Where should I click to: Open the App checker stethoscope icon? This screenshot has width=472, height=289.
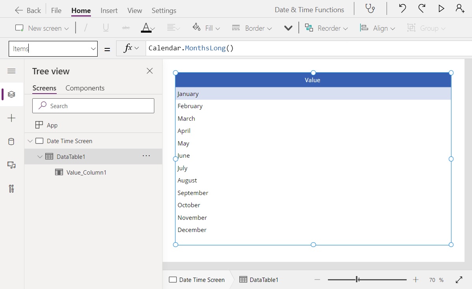pyautogui.click(x=370, y=9)
